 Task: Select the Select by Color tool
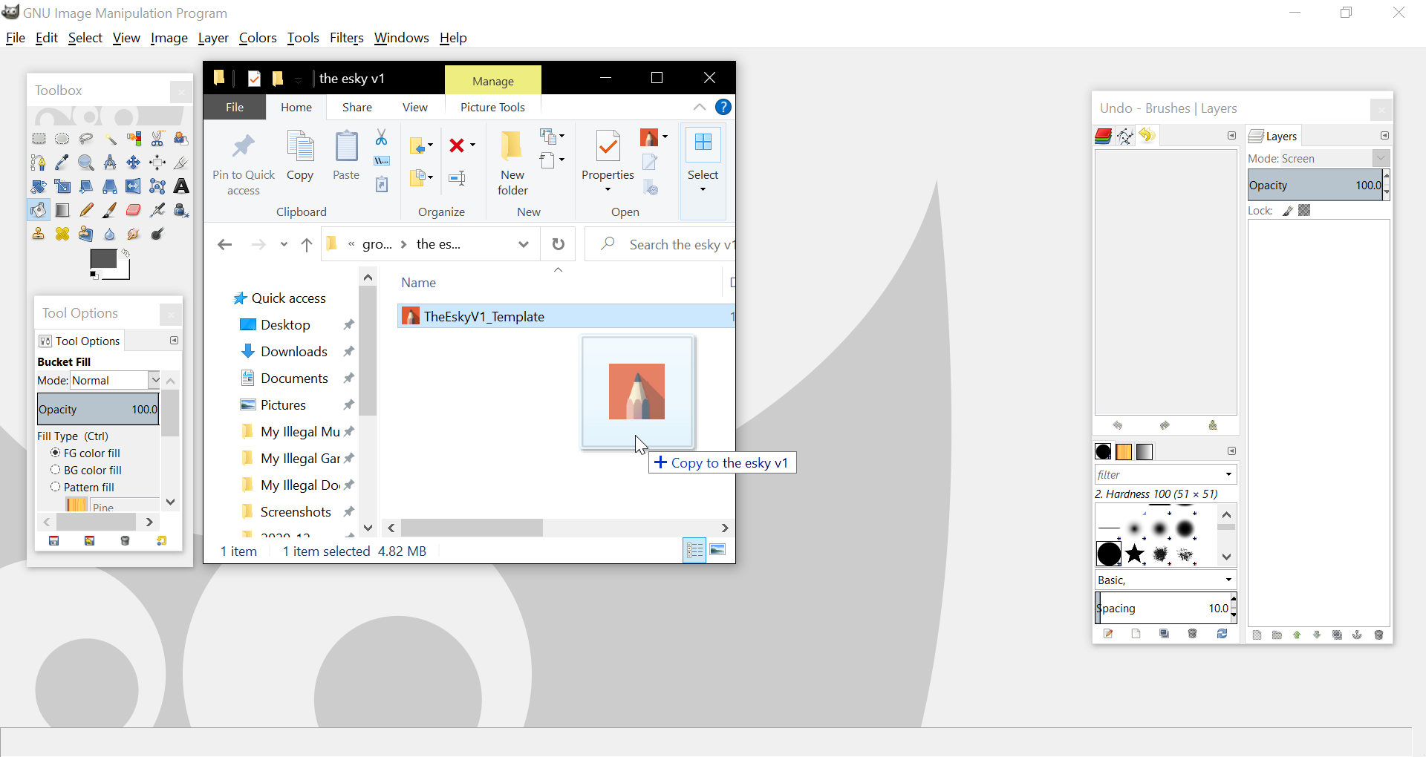(134, 139)
